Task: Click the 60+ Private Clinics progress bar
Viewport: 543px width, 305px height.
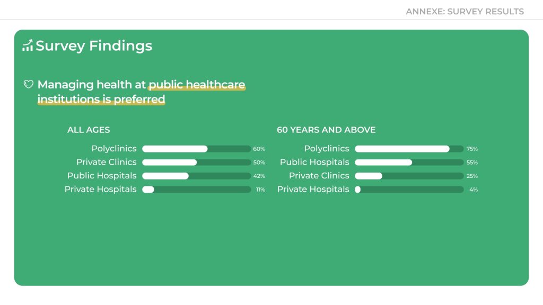Action: [409, 176]
